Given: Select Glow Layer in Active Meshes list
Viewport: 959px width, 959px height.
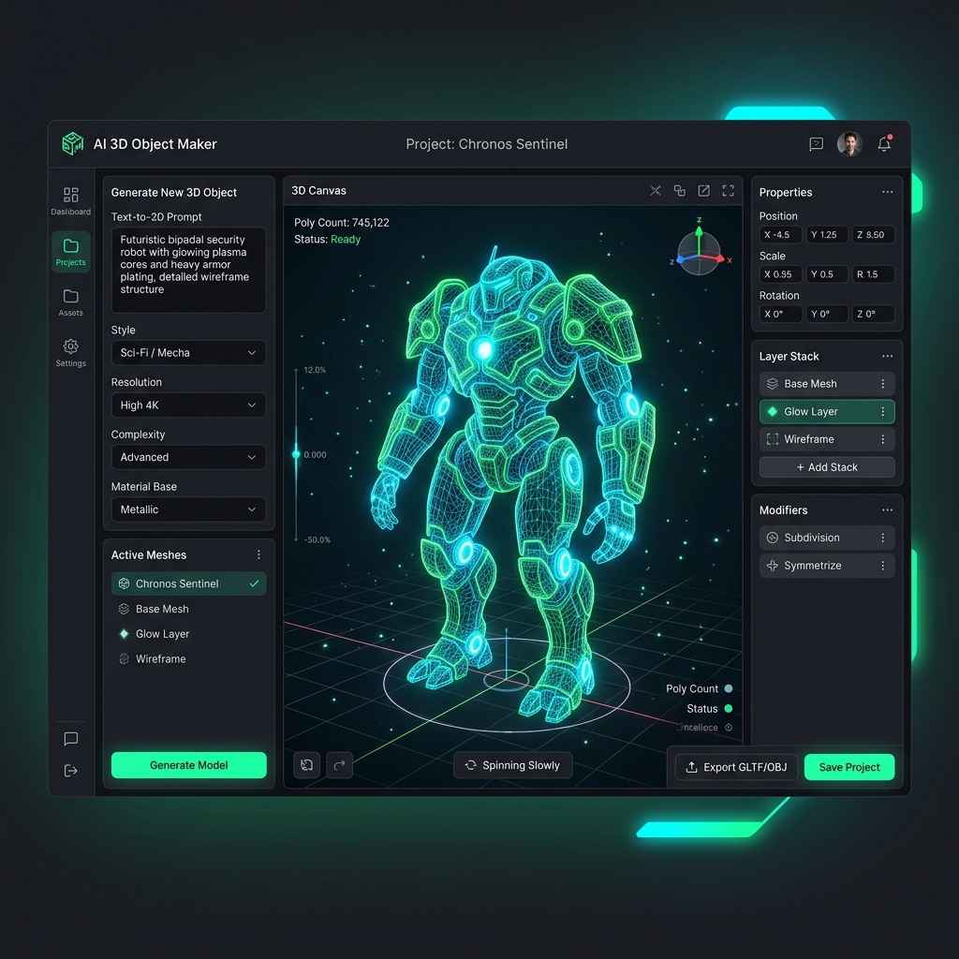Looking at the screenshot, I should pyautogui.click(x=188, y=634).
